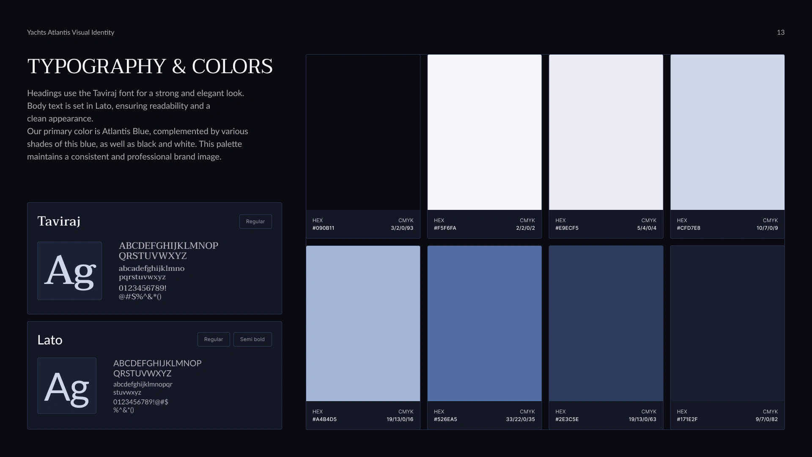Click the Lato Regular weight tag
Image resolution: width=812 pixels, height=457 pixels.
pyautogui.click(x=214, y=339)
